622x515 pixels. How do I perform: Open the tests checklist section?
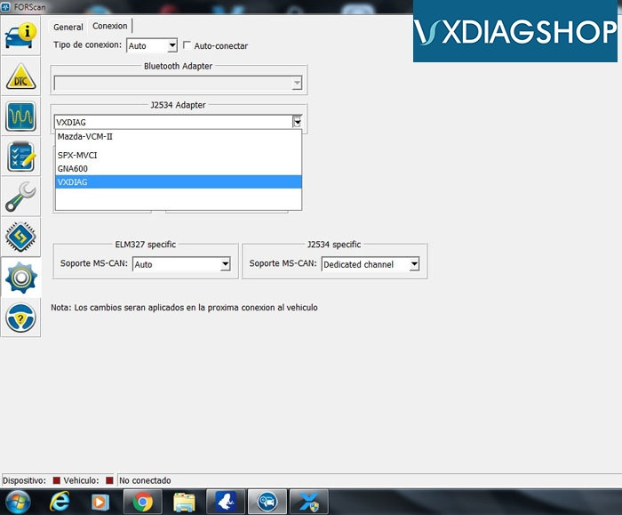pyautogui.click(x=20, y=157)
